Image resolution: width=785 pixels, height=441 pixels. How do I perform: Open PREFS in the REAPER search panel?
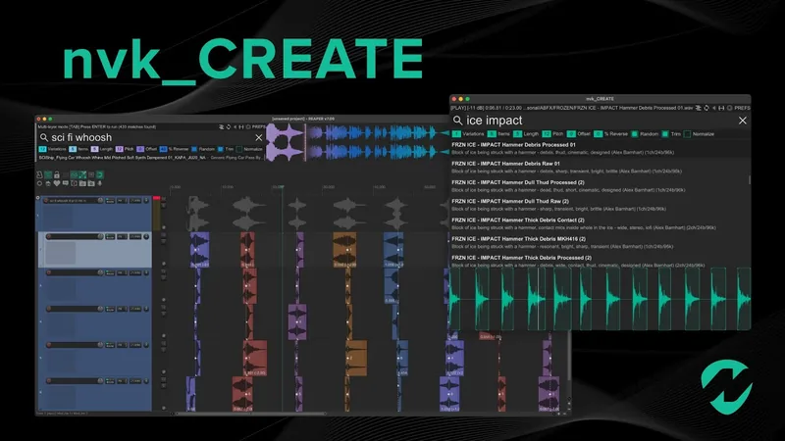(258, 127)
